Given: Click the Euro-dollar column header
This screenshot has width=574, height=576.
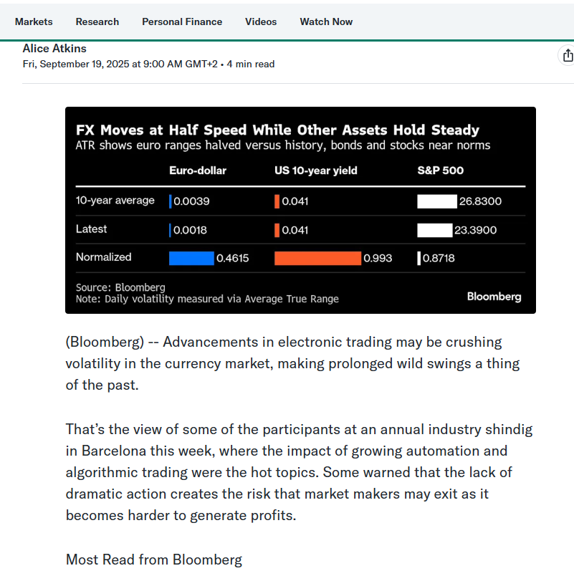Looking at the screenshot, I should [x=198, y=171].
